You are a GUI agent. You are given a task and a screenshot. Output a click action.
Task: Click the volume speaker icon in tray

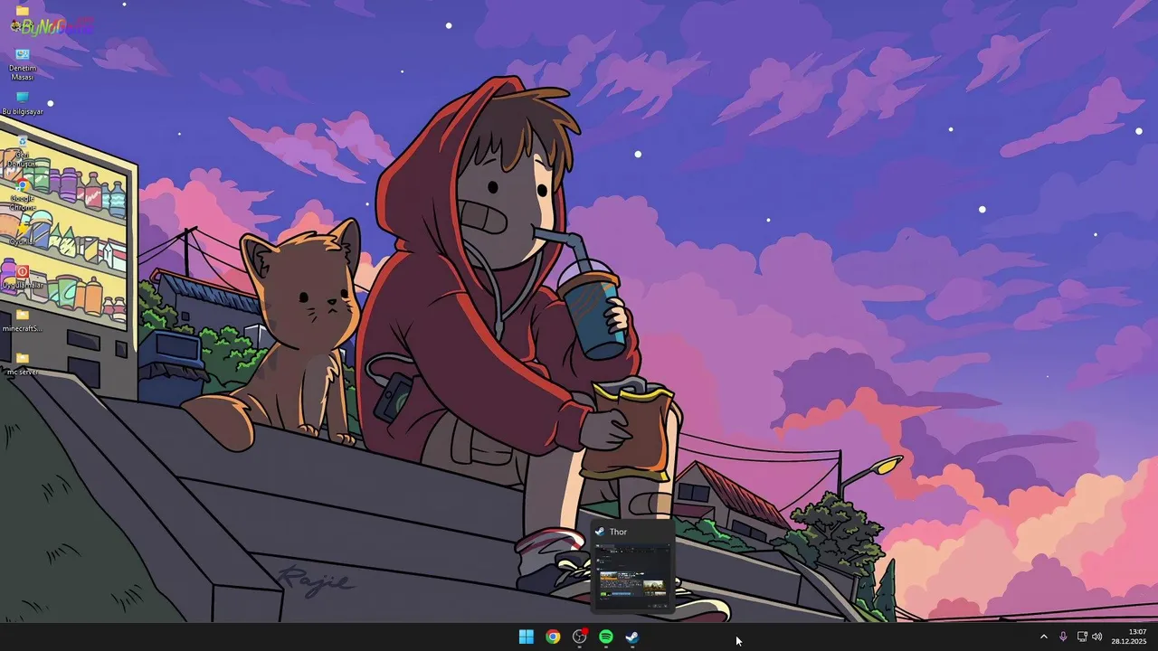[1097, 637]
